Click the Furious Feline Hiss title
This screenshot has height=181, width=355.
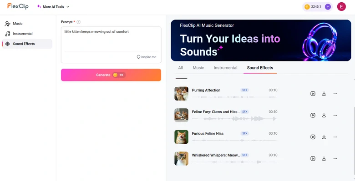pyautogui.click(x=208, y=134)
